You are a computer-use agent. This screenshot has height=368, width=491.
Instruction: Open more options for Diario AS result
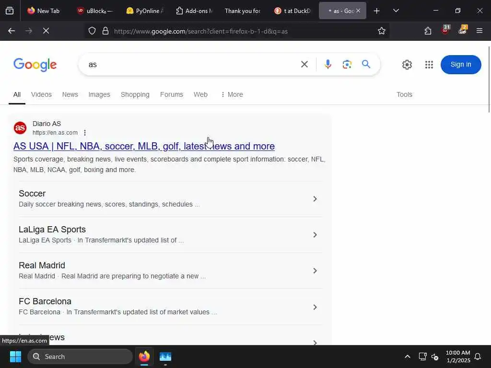coord(85,133)
